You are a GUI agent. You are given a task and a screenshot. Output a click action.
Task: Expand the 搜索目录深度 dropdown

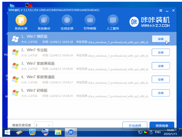click(44, 125)
